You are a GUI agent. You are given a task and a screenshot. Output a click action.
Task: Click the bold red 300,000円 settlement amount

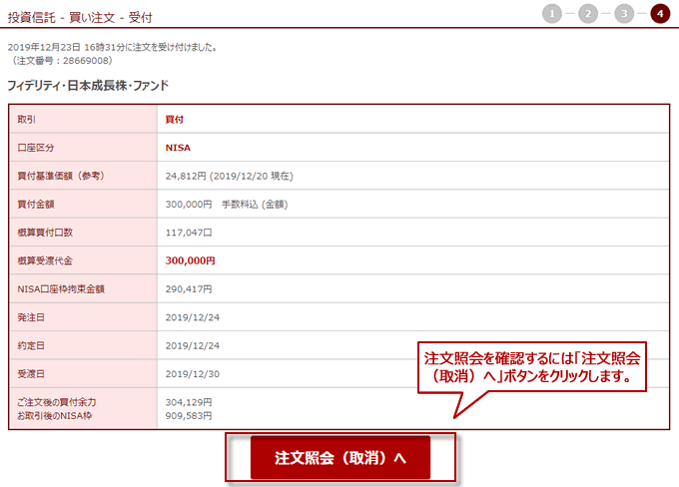pos(190,260)
